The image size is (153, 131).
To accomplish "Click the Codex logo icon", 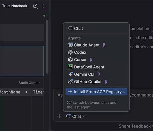I will [x=70, y=52].
